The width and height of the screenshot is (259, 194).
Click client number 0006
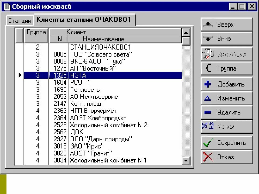tap(60, 61)
